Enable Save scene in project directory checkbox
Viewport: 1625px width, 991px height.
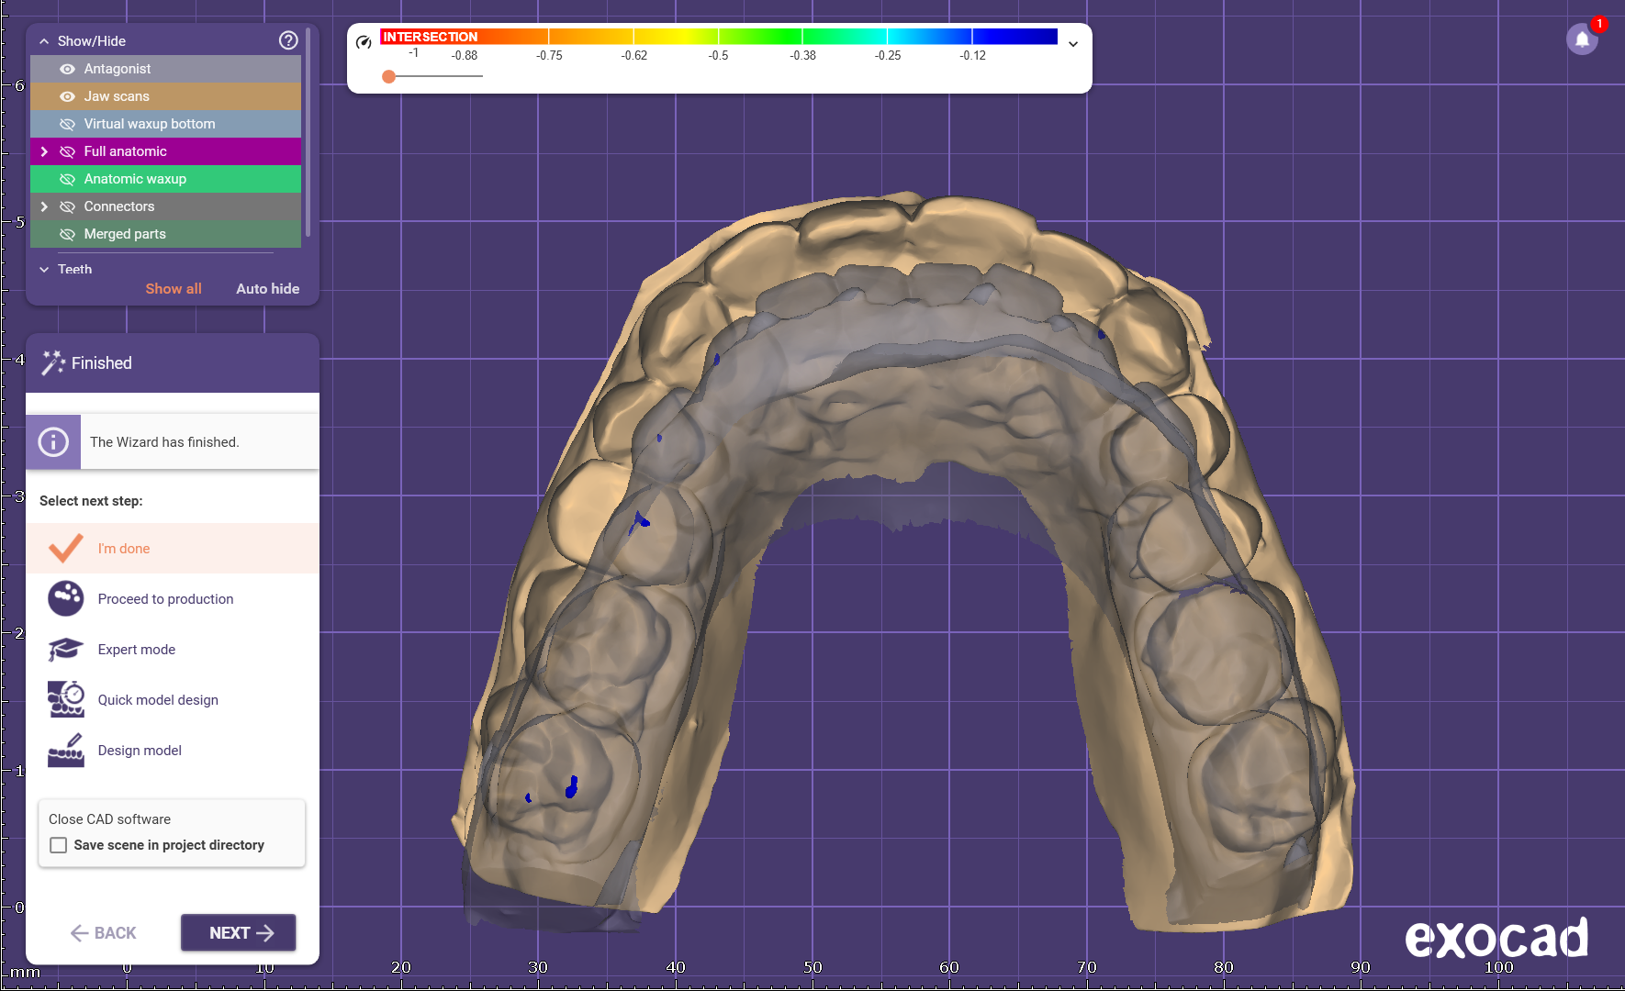(x=59, y=845)
